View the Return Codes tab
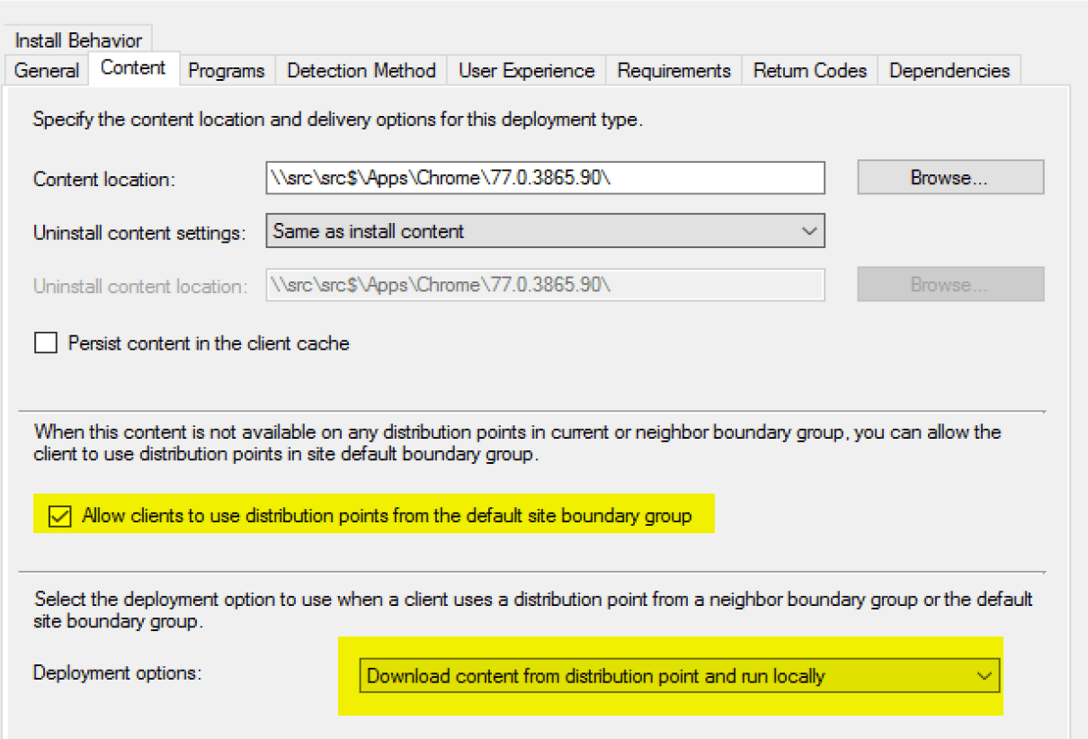1088x739 pixels. pyautogui.click(x=809, y=70)
